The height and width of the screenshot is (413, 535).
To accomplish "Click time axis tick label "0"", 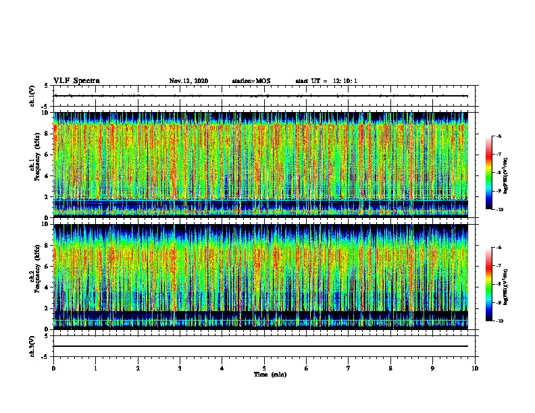I will 53,368.
